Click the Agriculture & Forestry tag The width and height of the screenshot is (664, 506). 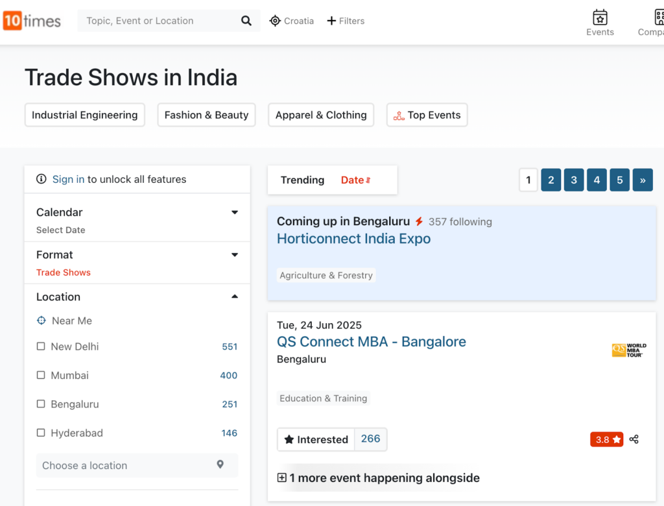326,276
